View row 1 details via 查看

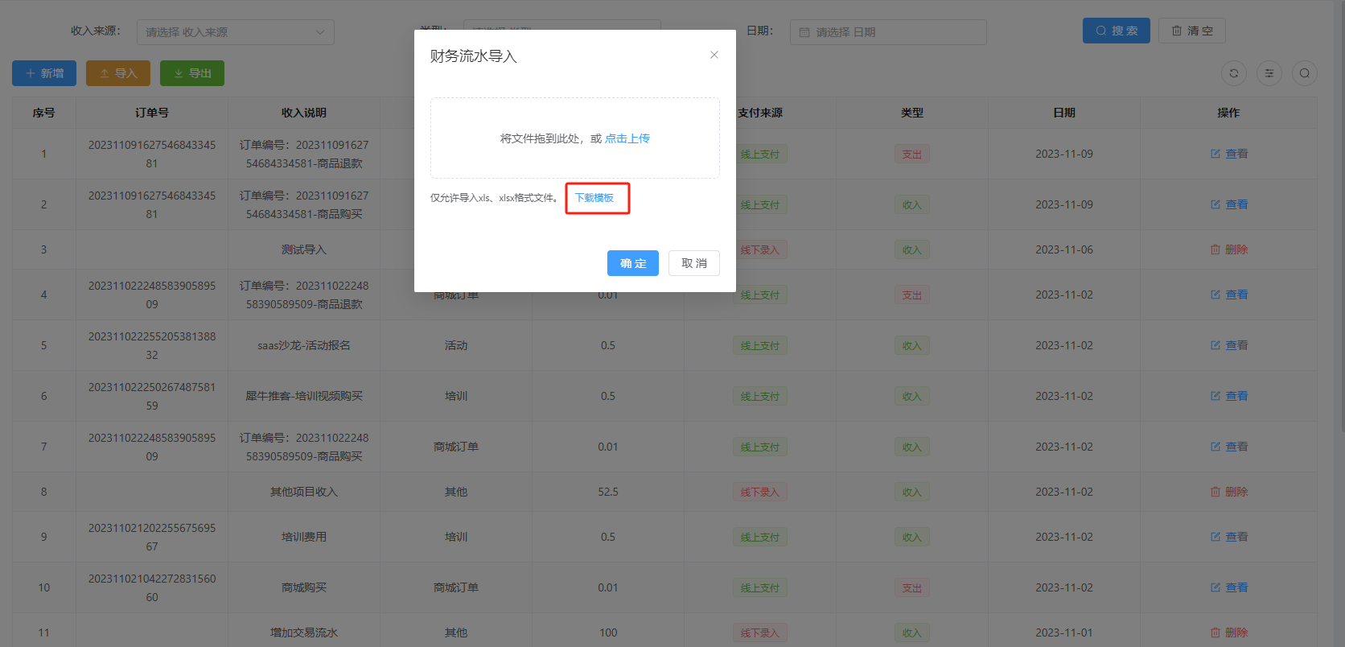pyautogui.click(x=1228, y=154)
